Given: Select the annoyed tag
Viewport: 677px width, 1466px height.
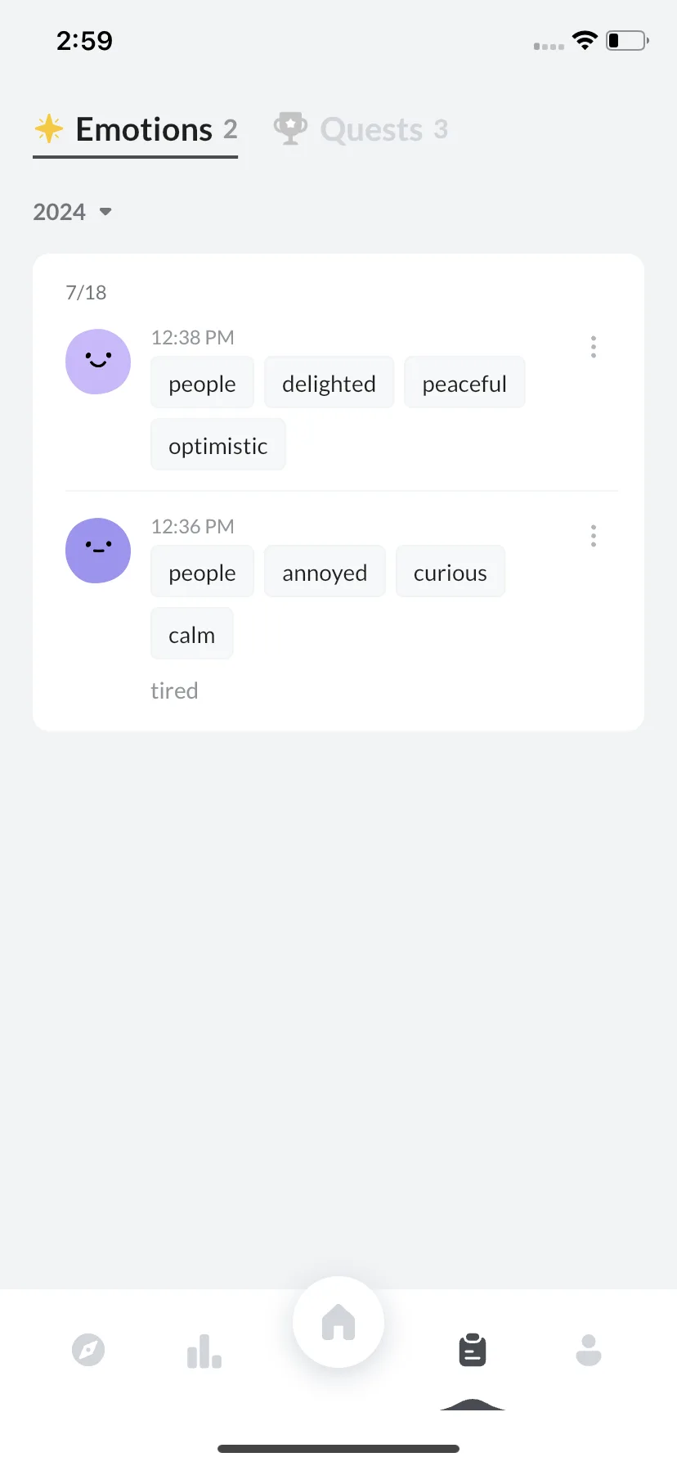Looking at the screenshot, I should 325,572.
